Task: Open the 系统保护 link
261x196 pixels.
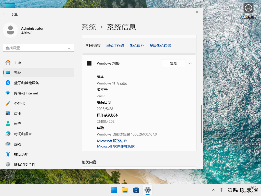Action: tap(137, 46)
